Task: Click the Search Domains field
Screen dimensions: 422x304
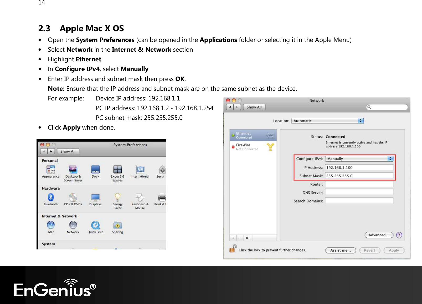Action: pyautogui.click(x=359, y=201)
